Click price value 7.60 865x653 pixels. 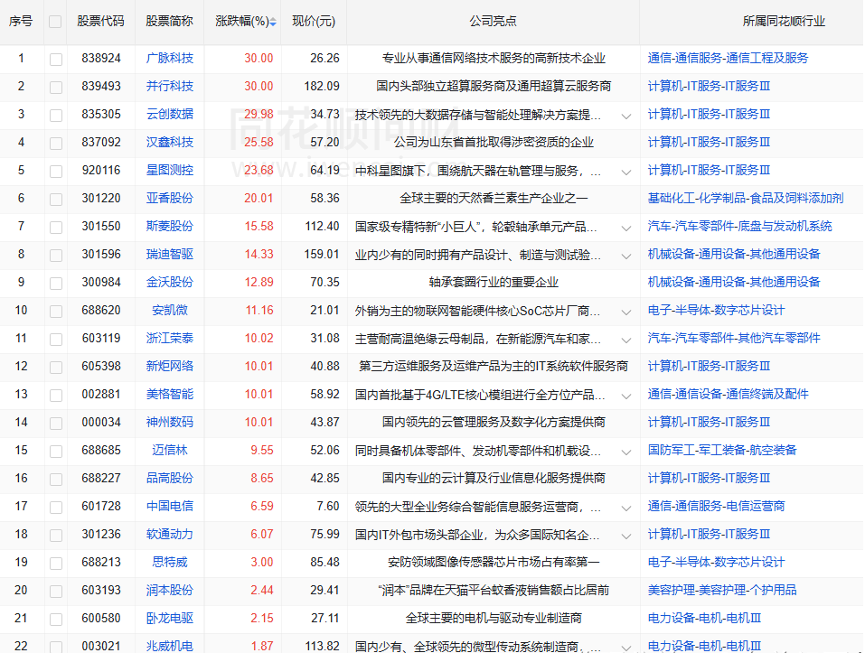pyautogui.click(x=328, y=506)
